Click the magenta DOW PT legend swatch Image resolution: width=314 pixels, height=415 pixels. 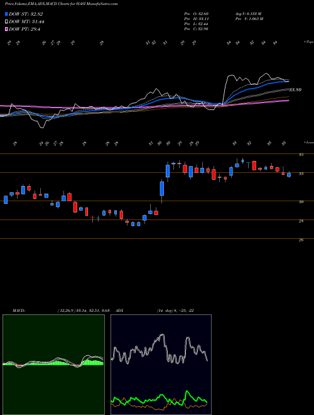pyautogui.click(x=7, y=30)
